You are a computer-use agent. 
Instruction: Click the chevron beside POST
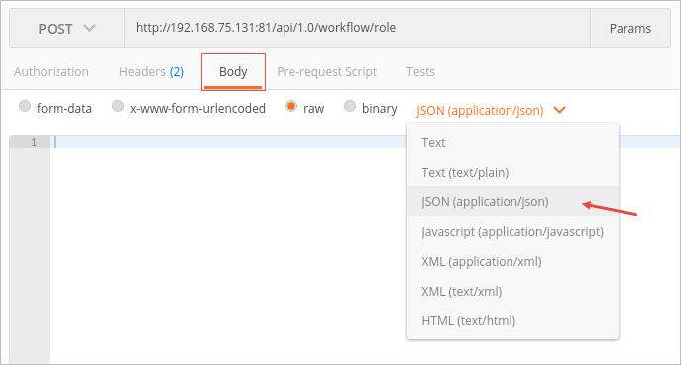(x=89, y=28)
